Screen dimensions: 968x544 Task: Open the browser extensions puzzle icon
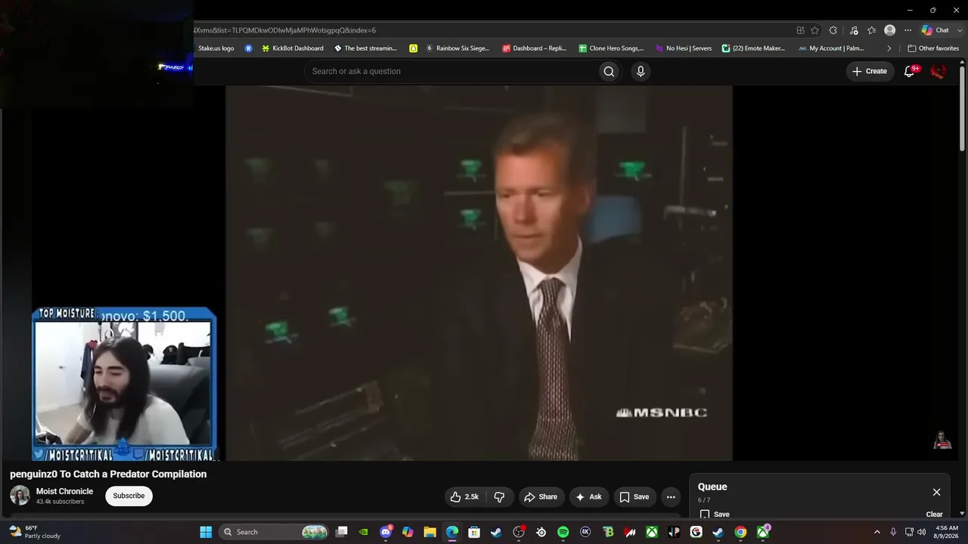833,30
